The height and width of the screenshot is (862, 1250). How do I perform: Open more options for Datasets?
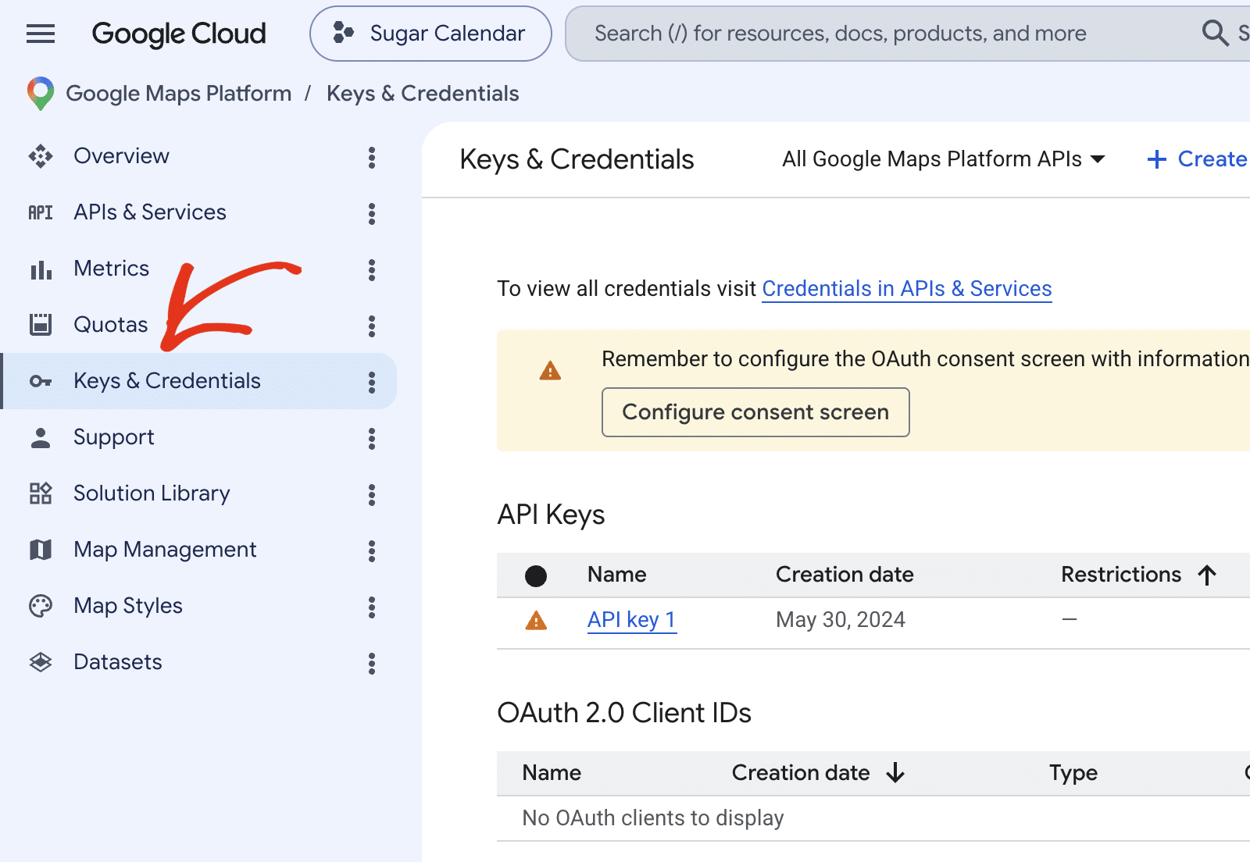(372, 664)
